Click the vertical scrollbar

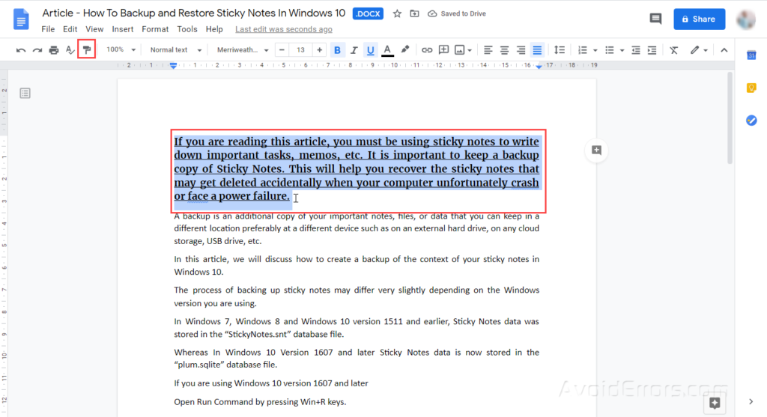[x=730, y=118]
